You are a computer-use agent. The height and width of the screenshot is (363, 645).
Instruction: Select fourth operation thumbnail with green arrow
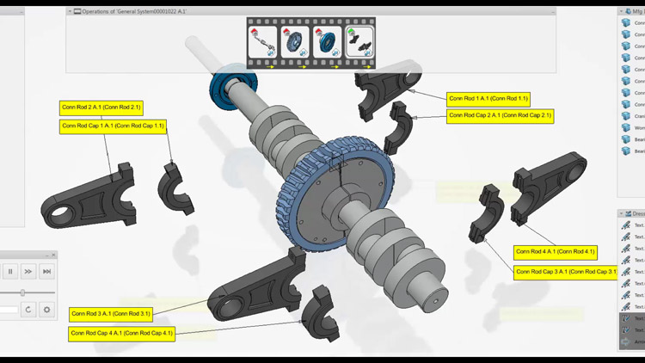click(359, 42)
